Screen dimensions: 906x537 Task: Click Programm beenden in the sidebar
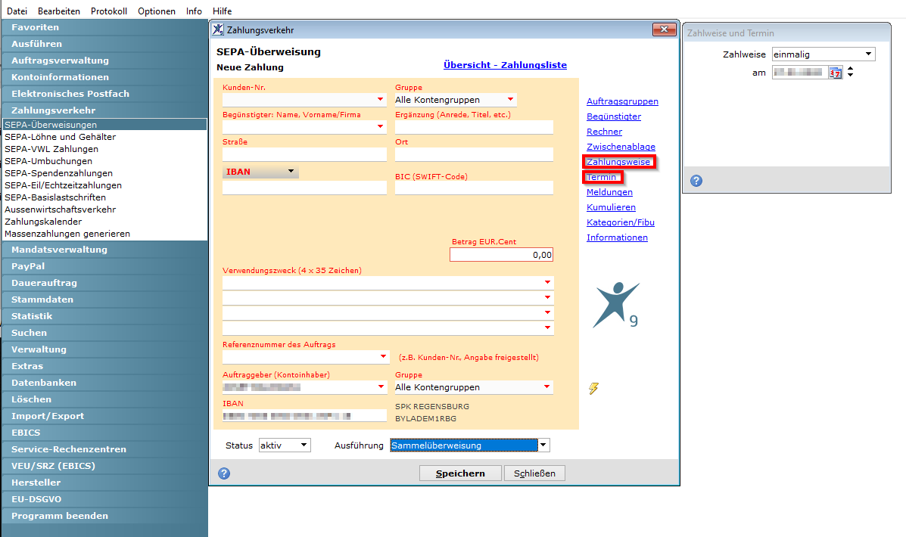click(x=104, y=516)
